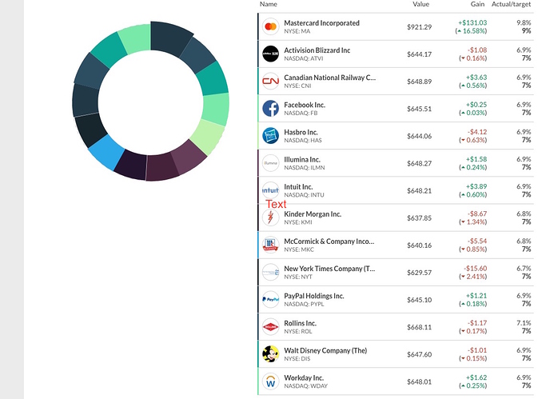Image resolution: width=550 pixels, height=399 pixels.
Task: Click the Activision Blizzard logo icon
Action: pos(270,54)
